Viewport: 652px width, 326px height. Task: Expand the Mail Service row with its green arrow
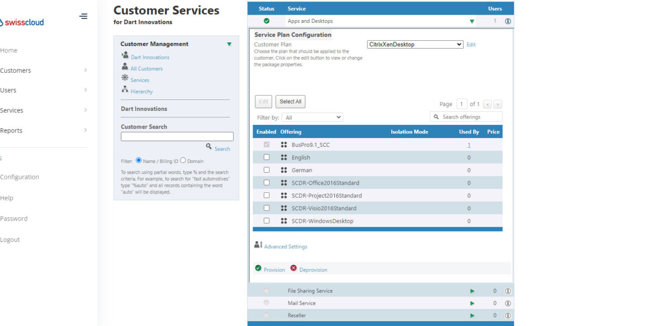point(472,303)
